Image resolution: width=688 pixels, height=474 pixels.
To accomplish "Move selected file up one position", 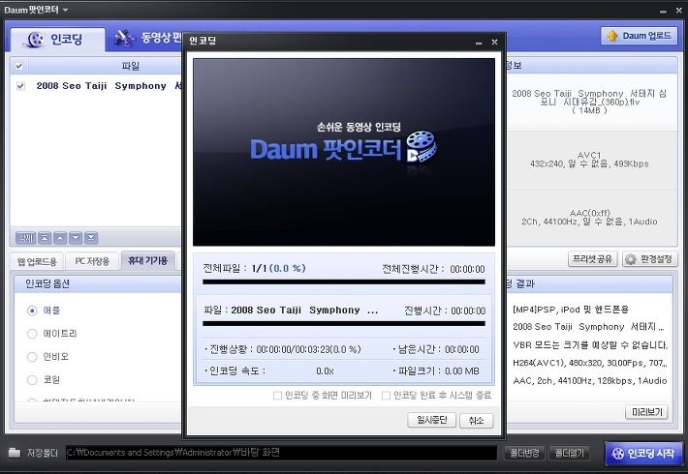I will (60, 237).
